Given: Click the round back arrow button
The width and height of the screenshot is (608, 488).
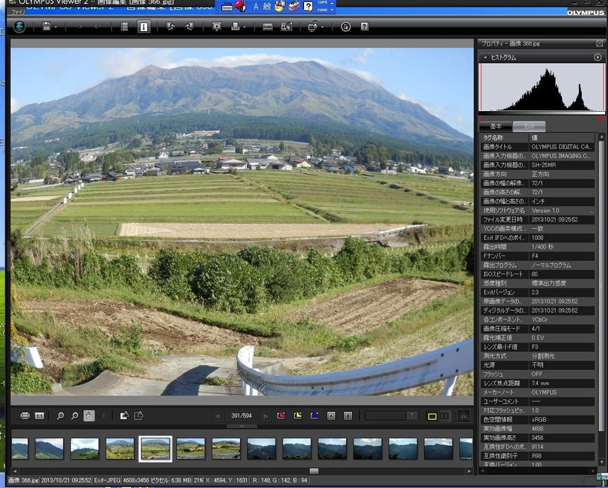Looking at the screenshot, I should [x=19, y=27].
